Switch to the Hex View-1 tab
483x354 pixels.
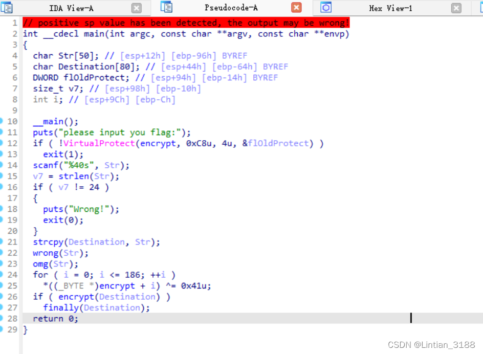point(390,8)
